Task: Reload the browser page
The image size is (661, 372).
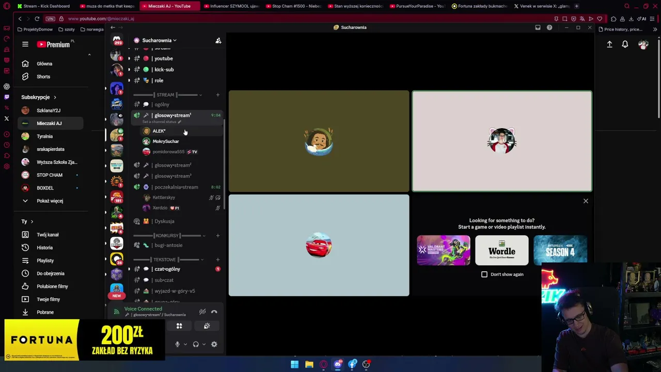Action: point(37,19)
